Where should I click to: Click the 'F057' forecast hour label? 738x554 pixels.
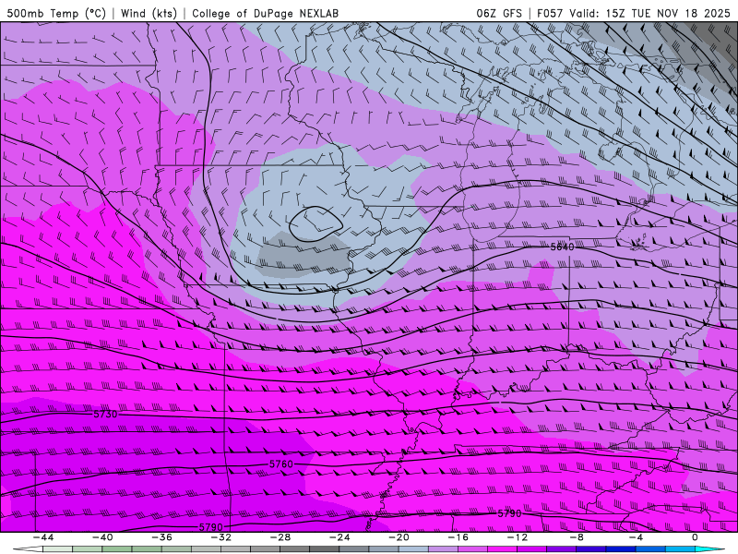tap(550, 13)
